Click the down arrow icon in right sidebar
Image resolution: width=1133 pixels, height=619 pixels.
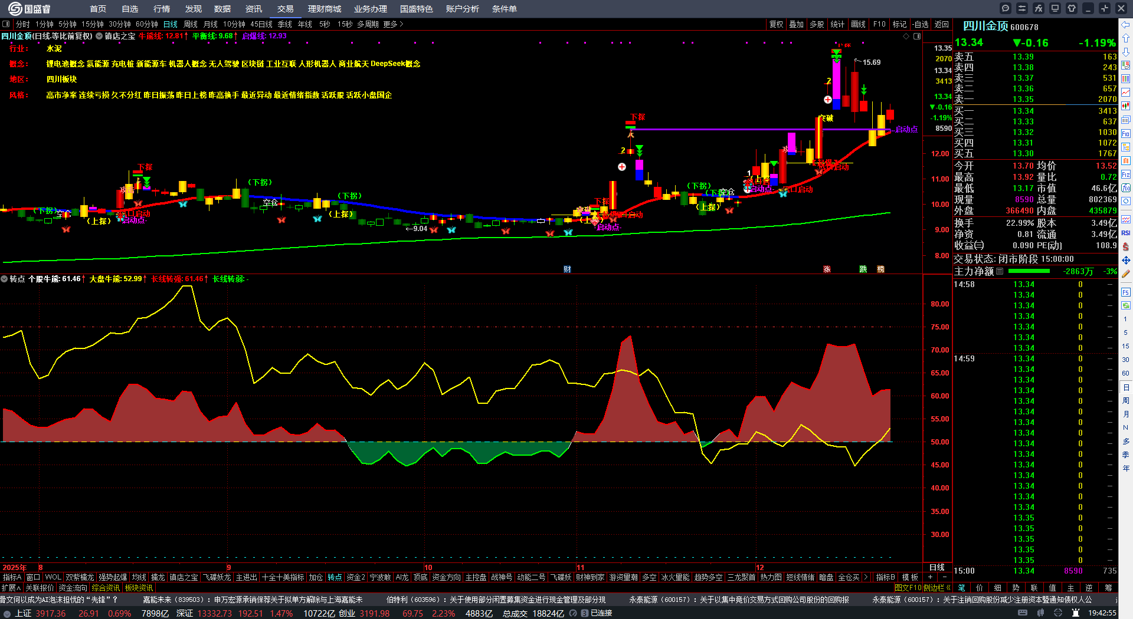tap(1126, 52)
